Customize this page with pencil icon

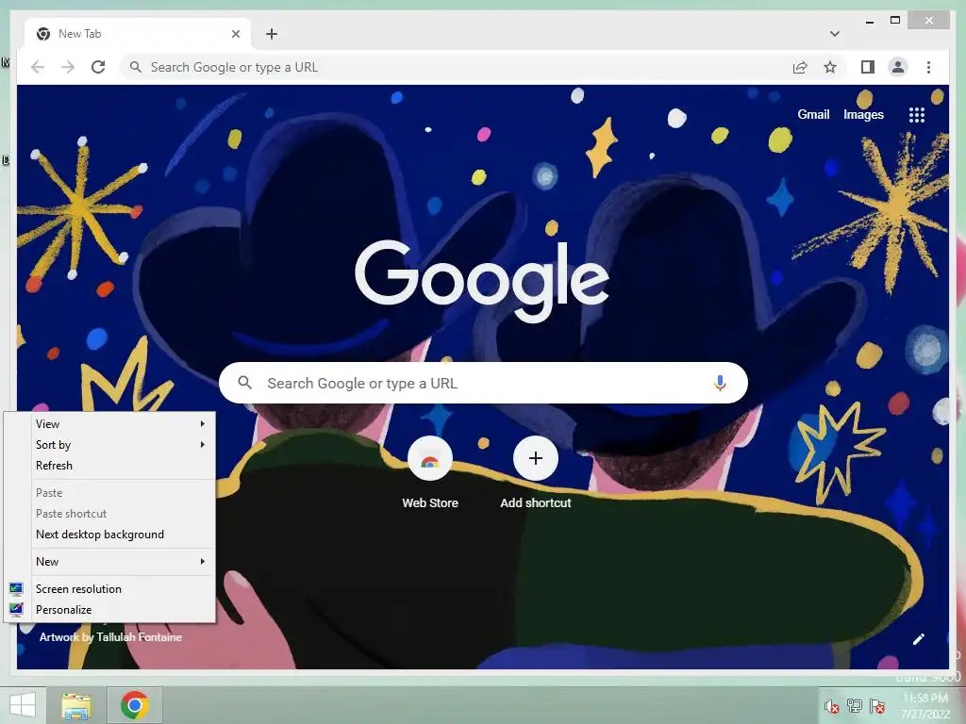(x=919, y=639)
